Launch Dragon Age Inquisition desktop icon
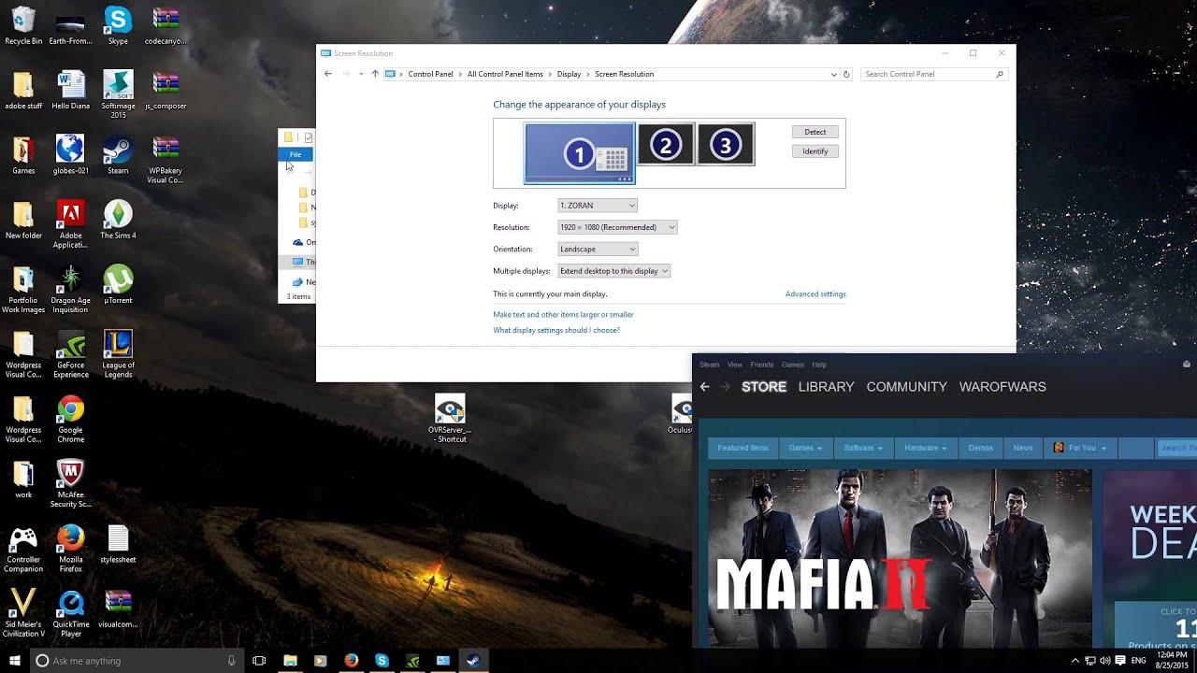The width and height of the screenshot is (1197, 673). [71, 289]
